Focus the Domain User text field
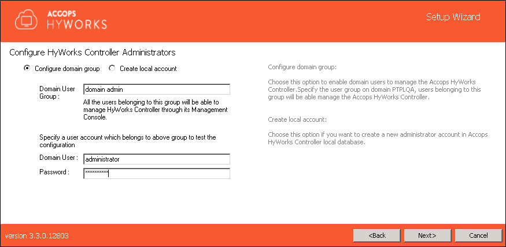 click(x=157, y=159)
